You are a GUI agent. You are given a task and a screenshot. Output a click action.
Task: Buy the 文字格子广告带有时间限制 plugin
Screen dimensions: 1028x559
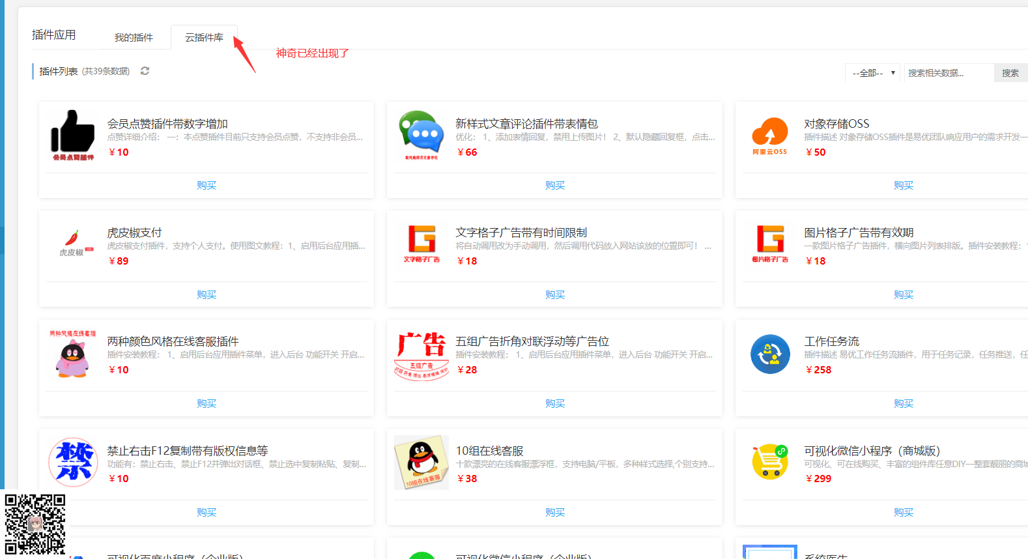(x=555, y=295)
